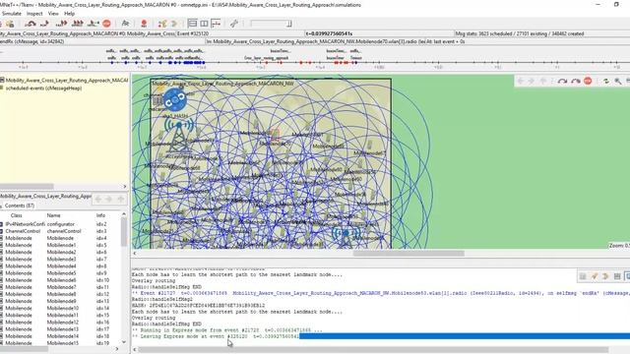This screenshot has height=354, width=630.
Task: Select the Contents (87) tab
Action: click(20, 206)
